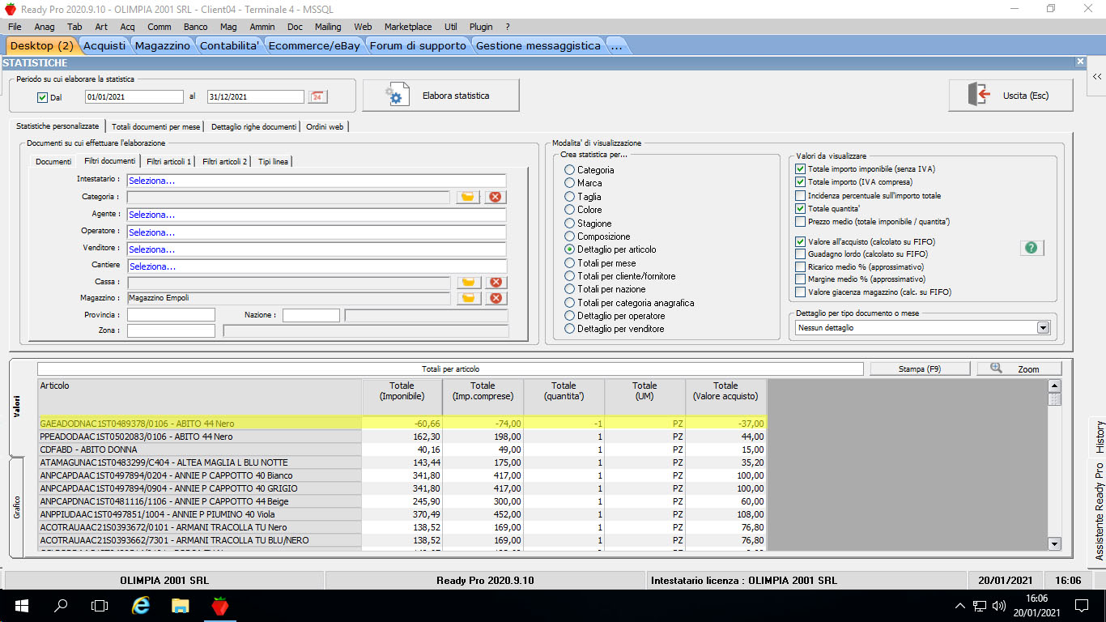Open Intestatario Seleziona selector
1106x622 pixels.
click(316, 181)
